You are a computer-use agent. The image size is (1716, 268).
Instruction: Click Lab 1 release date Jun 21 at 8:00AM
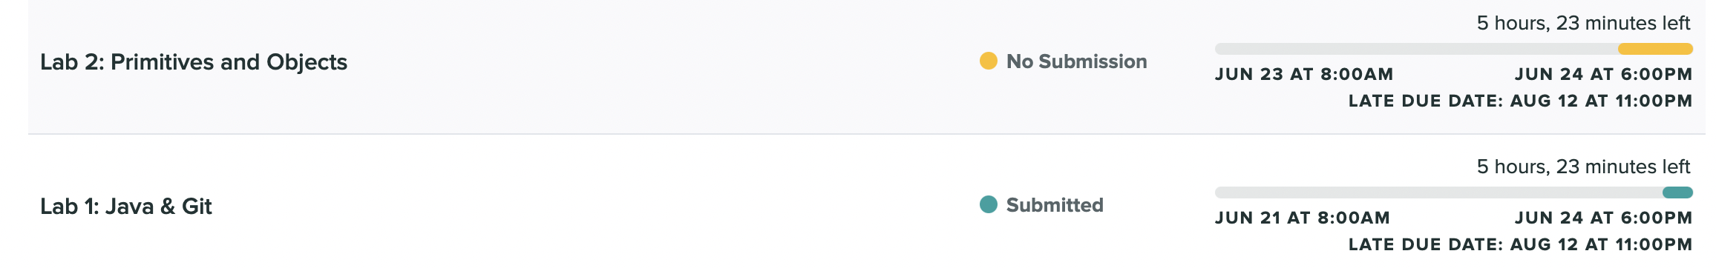(x=1303, y=218)
